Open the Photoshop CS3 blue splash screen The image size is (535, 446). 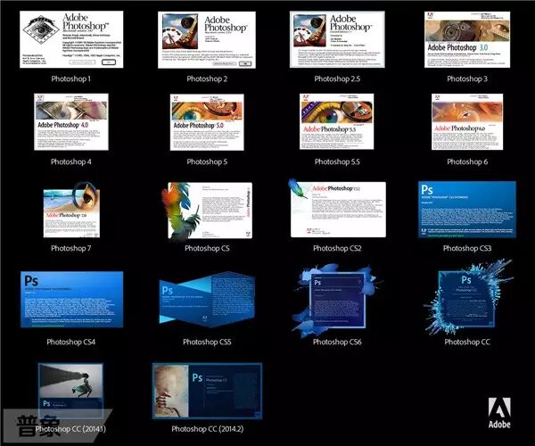467,210
